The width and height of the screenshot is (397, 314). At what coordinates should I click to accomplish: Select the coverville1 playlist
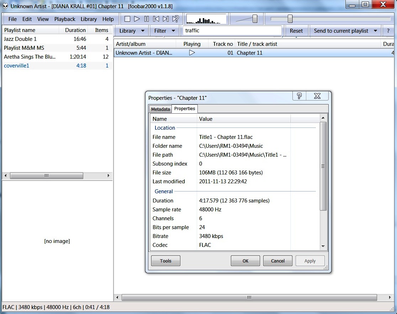point(57,65)
